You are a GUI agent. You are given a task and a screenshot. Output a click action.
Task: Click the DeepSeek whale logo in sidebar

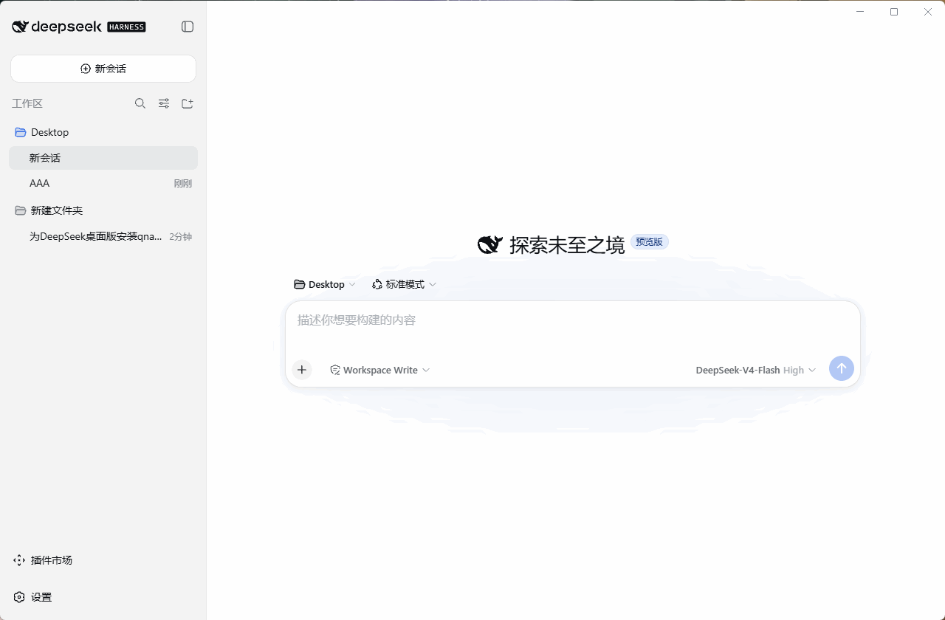tap(20, 27)
